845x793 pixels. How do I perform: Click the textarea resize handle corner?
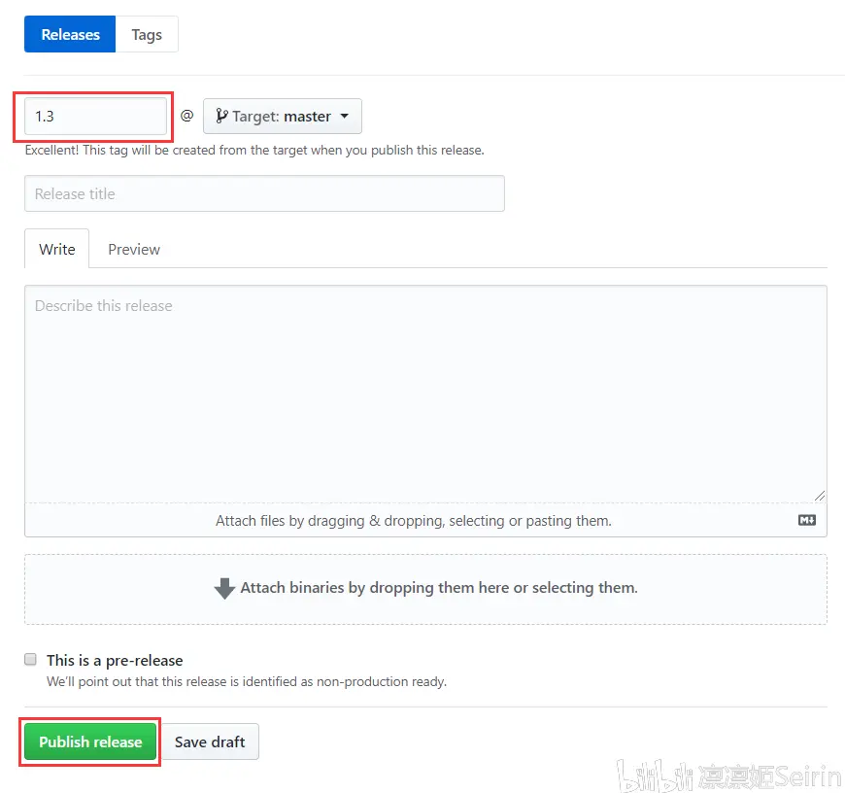(x=820, y=495)
